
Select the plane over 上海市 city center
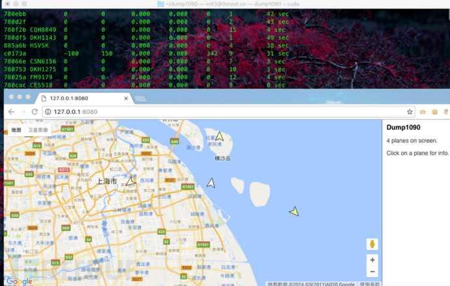(x=131, y=180)
